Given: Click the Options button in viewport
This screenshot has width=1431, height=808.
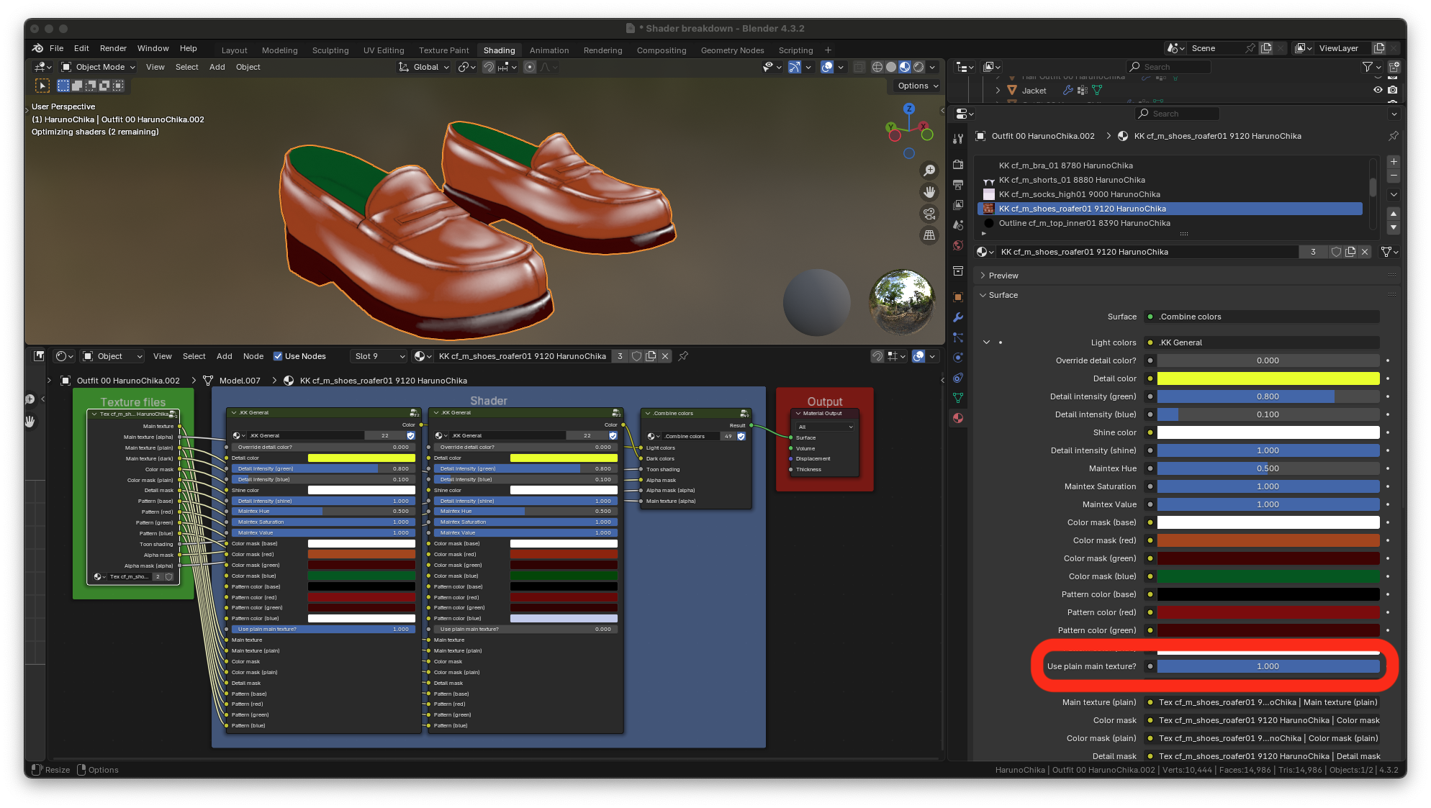Looking at the screenshot, I should (918, 86).
